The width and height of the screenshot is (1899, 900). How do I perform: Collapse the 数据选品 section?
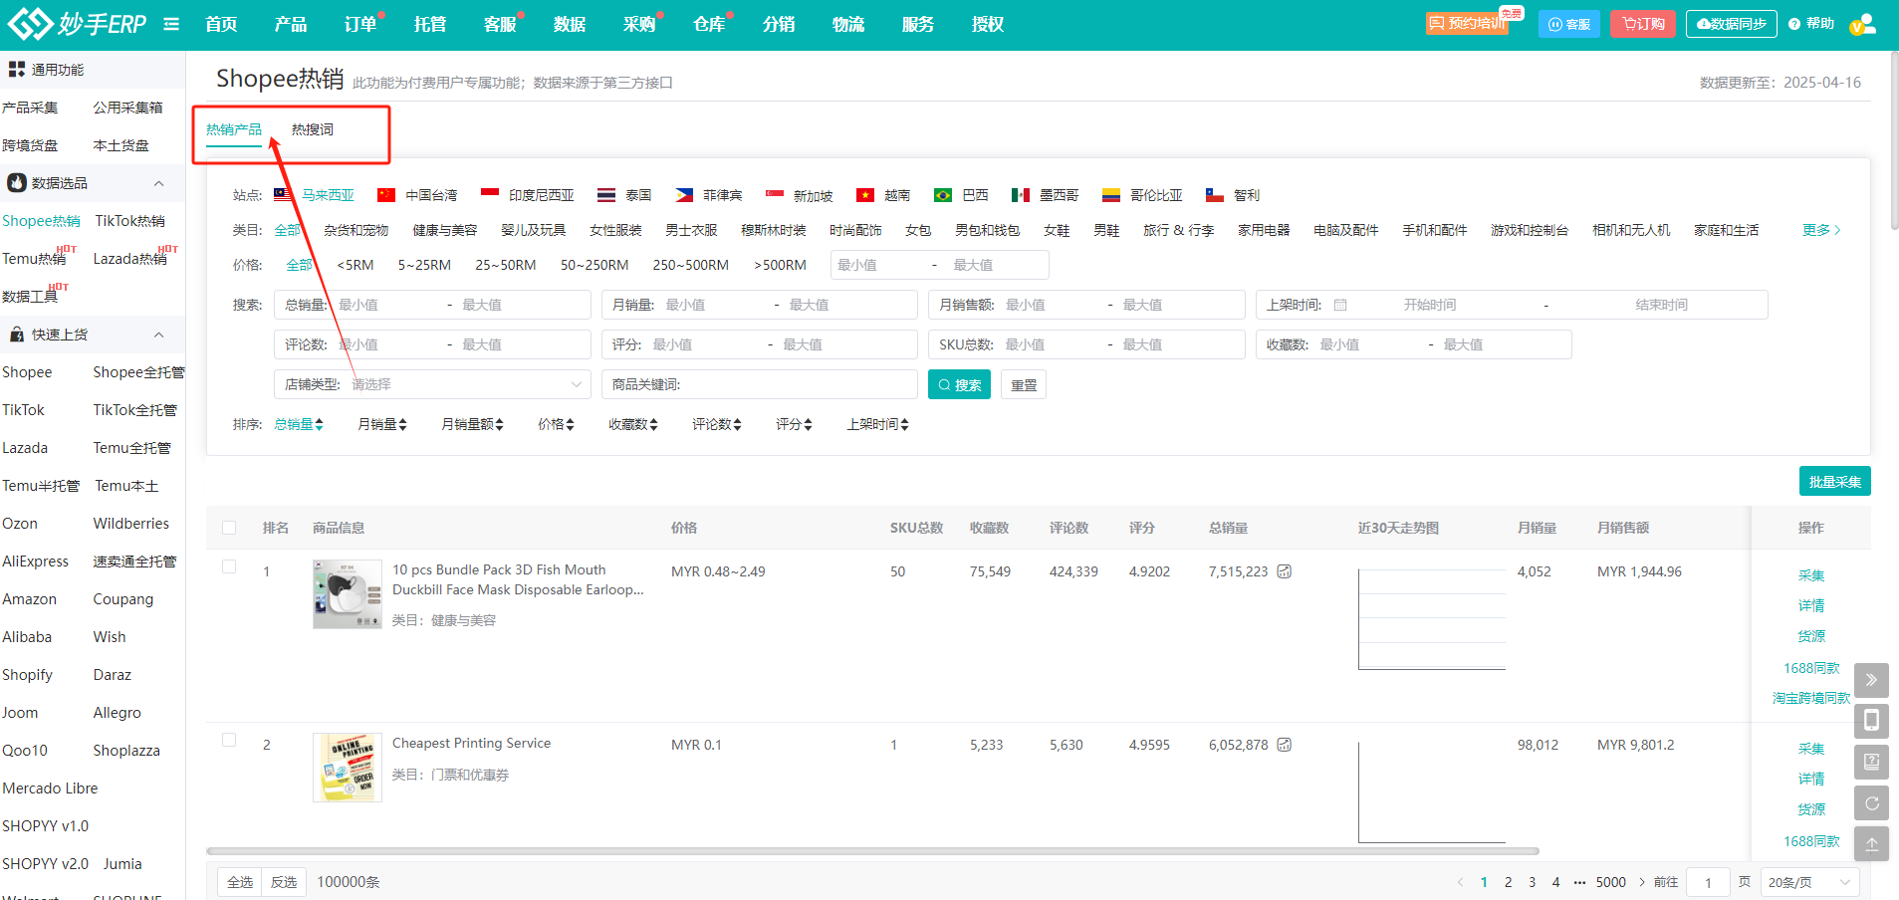(x=158, y=183)
